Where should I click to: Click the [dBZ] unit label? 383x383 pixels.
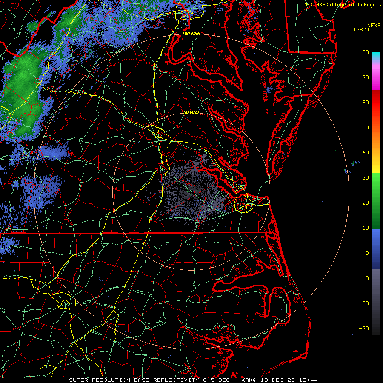click(361, 30)
